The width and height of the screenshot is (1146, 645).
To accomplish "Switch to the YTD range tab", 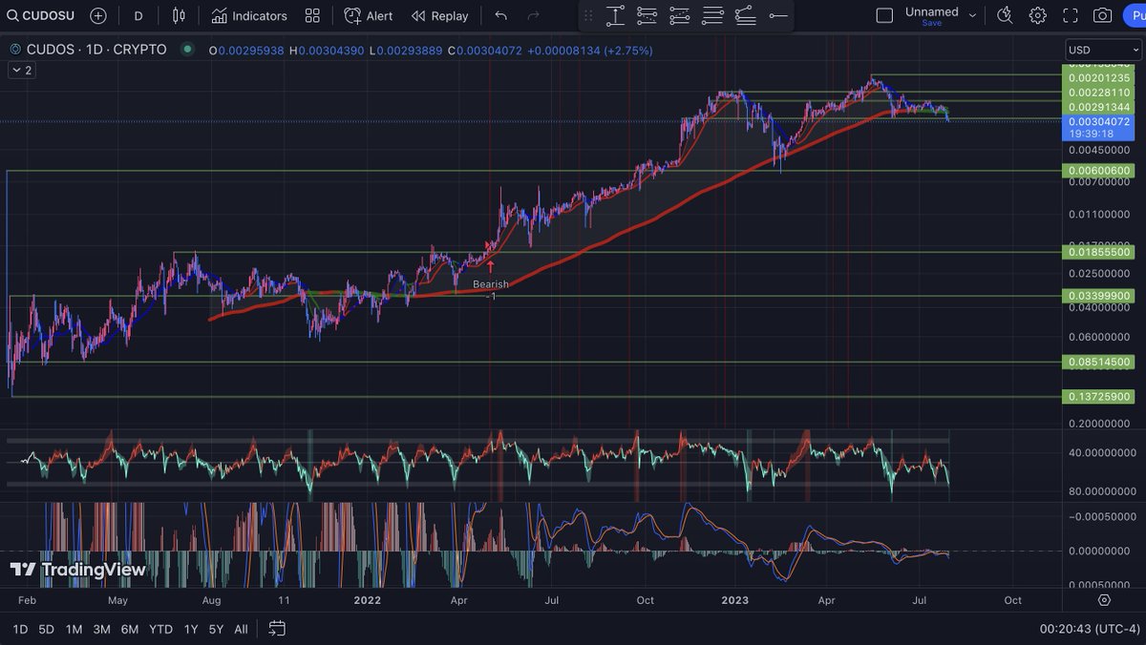I will tap(160, 630).
